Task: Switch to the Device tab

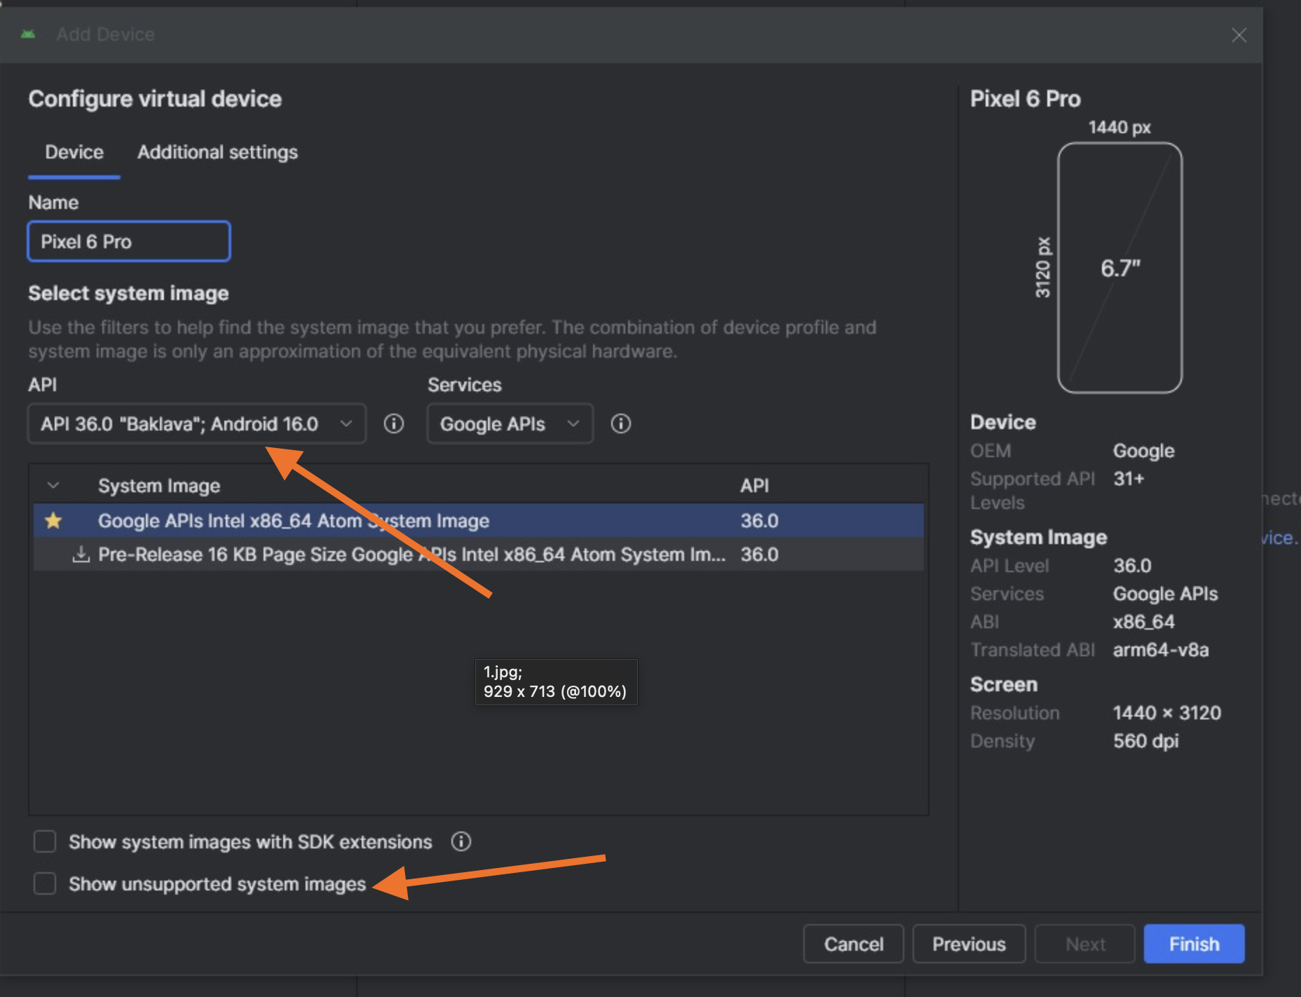Action: click(74, 152)
